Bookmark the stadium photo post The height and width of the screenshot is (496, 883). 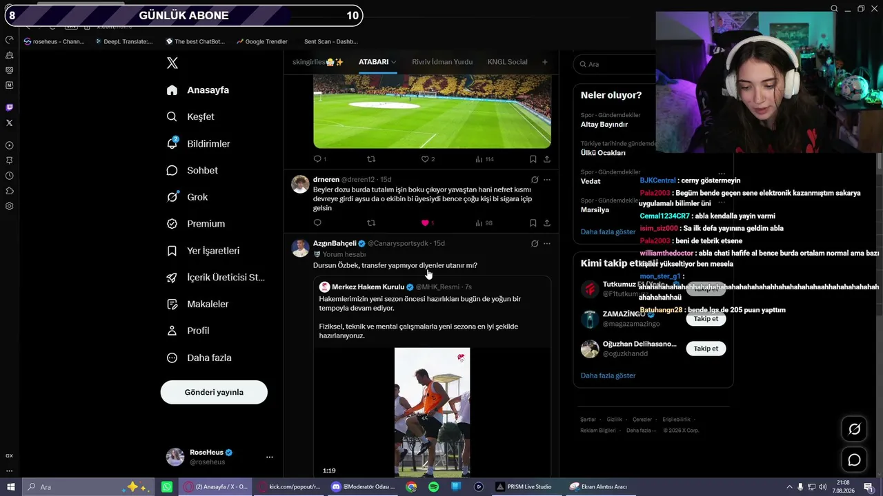(533, 159)
